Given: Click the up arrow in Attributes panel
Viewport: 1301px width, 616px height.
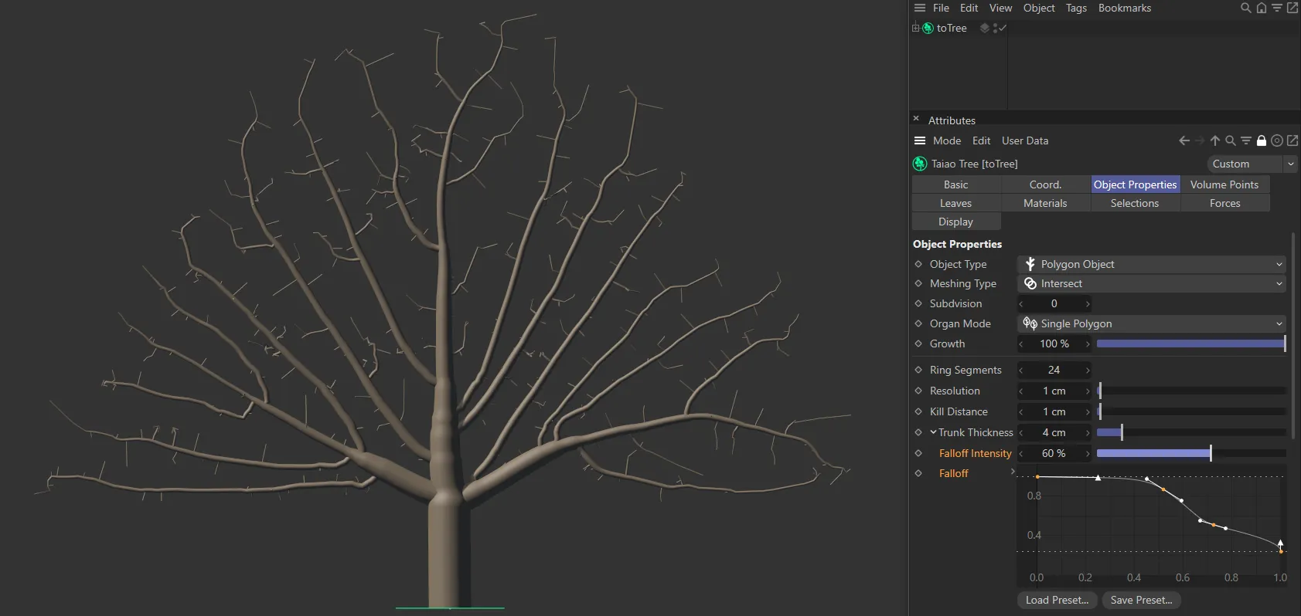Looking at the screenshot, I should click(1215, 140).
